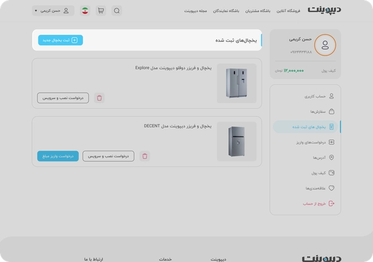
Task: Click the Explore refrigerator title text
Action: [x=173, y=68]
